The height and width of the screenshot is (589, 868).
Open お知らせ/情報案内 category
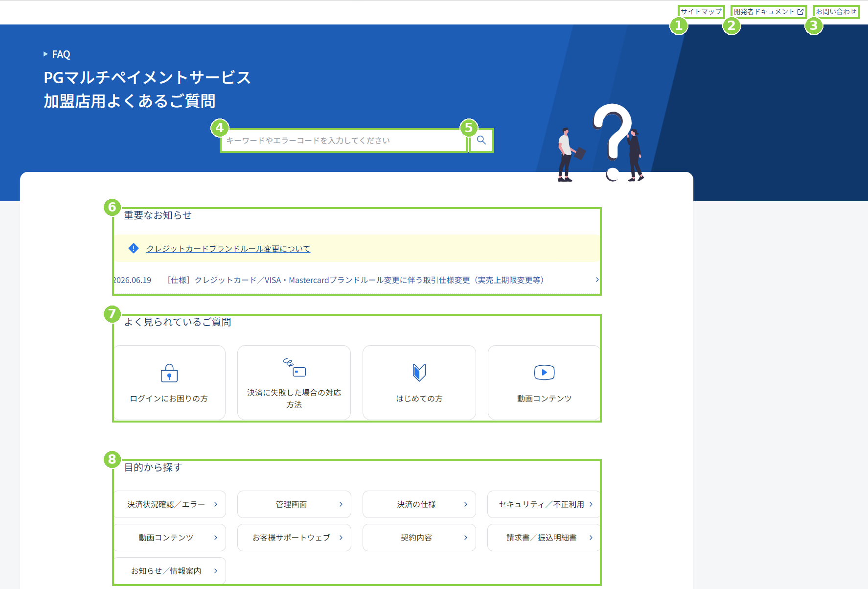pos(170,571)
